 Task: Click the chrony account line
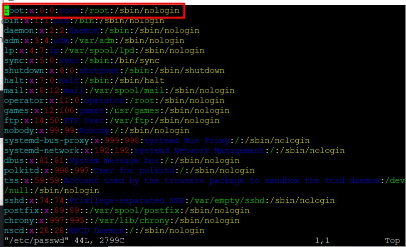tap(122, 220)
